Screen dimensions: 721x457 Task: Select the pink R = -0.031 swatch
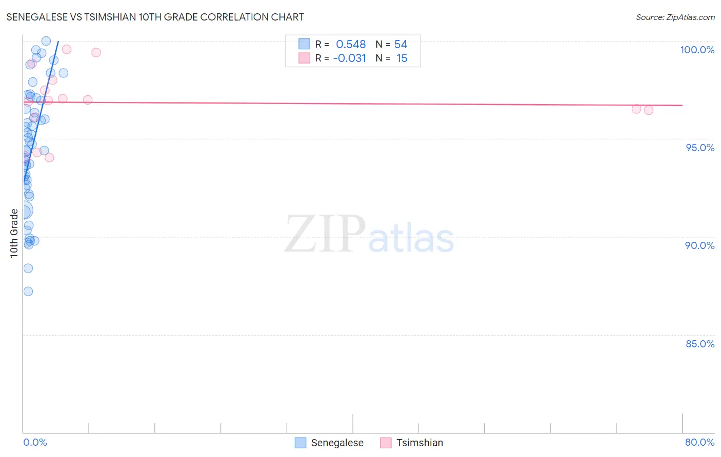point(304,58)
